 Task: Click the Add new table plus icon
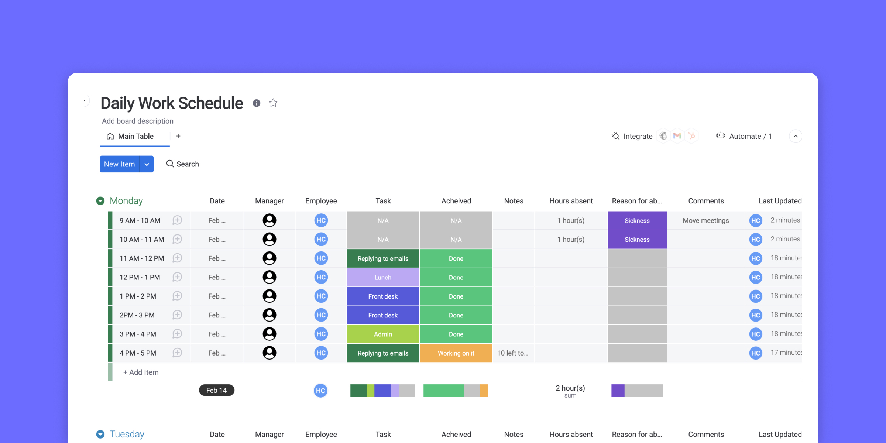coord(178,135)
